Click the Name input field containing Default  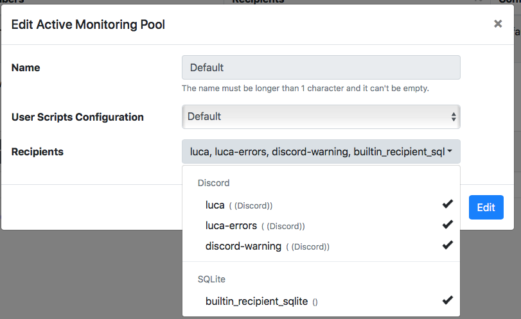(x=321, y=67)
